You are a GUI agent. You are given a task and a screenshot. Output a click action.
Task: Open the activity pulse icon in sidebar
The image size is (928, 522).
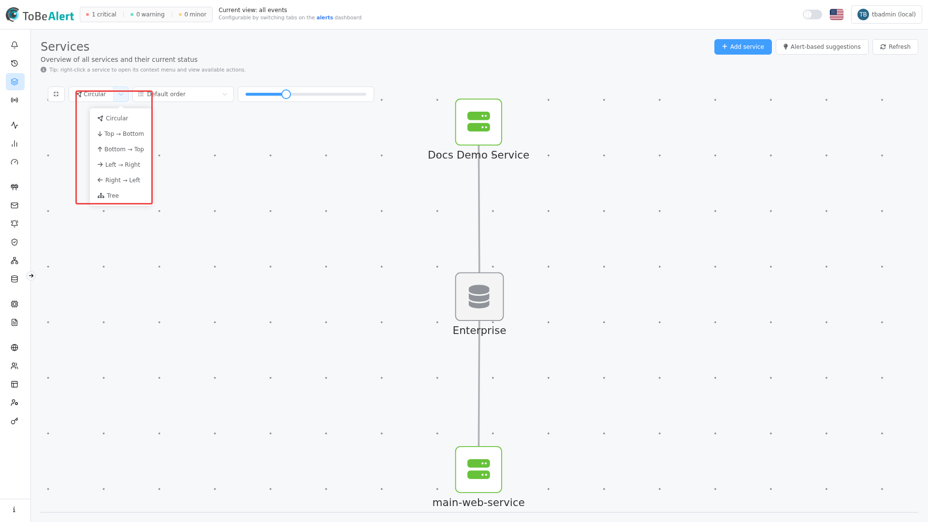14,125
